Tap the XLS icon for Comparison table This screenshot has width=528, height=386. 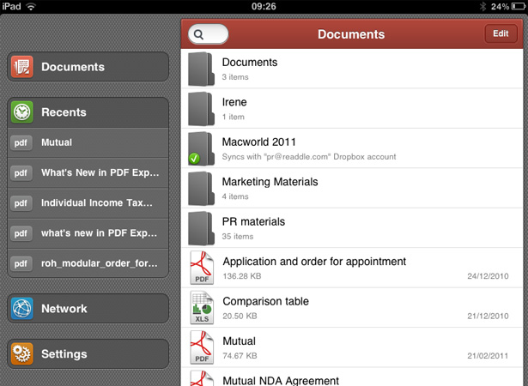(x=202, y=308)
